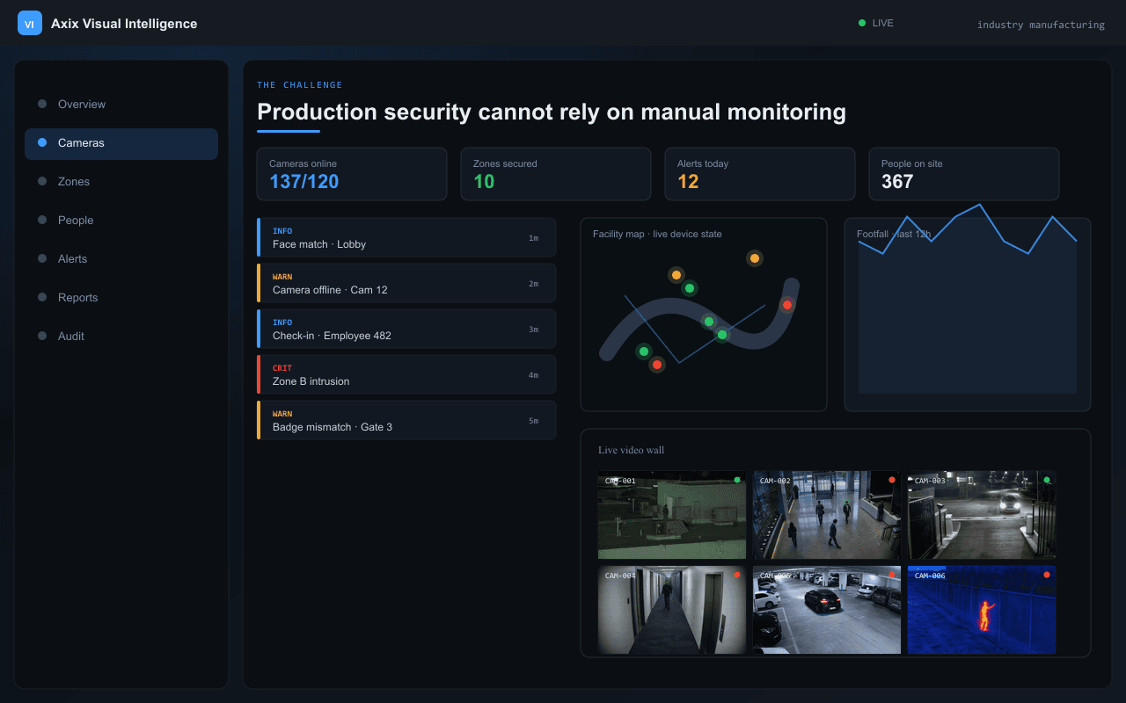This screenshot has width=1126, height=703.
Task: Click the "Live video wall" heading
Action: click(631, 450)
